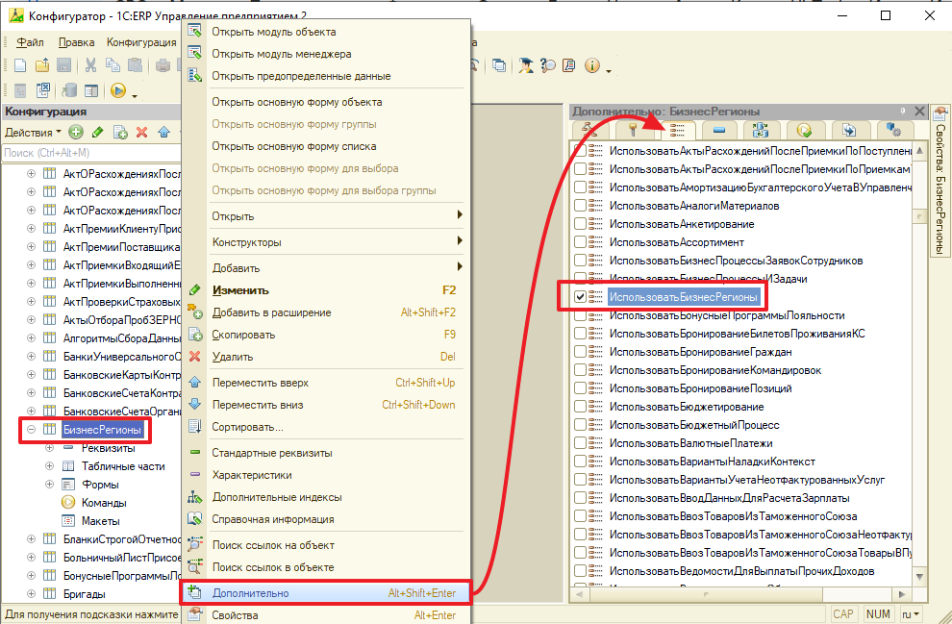Choose Дополнительно in the context menu
This screenshot has height=624, width=952.
(326, 593)
